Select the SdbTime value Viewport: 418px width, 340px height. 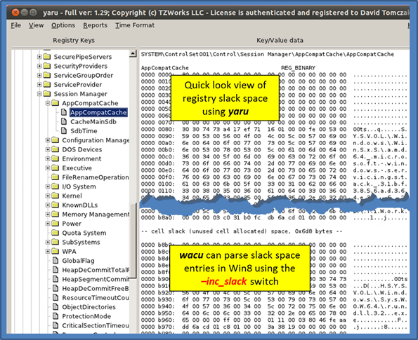[x=84, y=131]
